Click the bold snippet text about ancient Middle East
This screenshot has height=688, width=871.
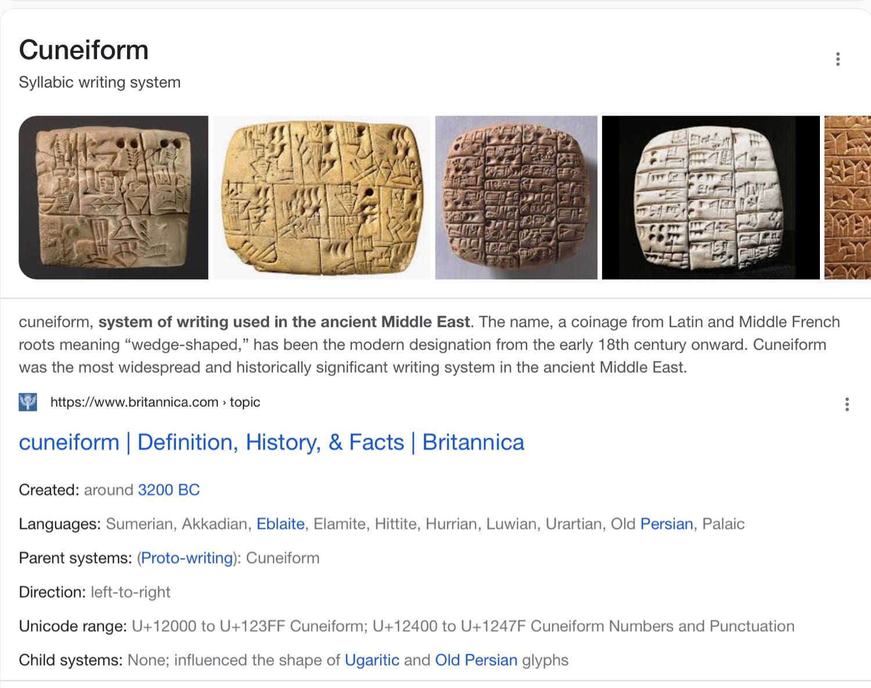pos(284,322)
